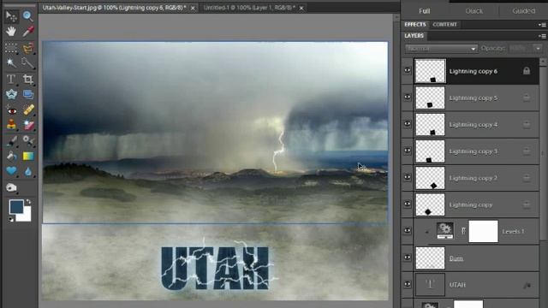Select the Gradient tool

[28, 156]
